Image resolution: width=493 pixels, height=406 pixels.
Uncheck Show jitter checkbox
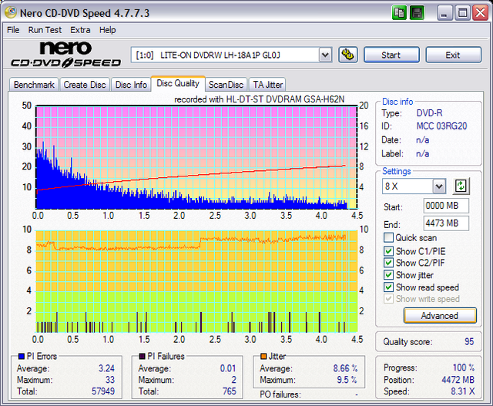(388, 274)
